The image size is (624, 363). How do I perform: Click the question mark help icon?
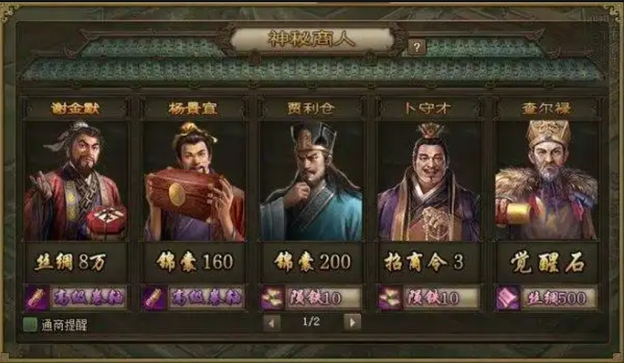point(417,48)
